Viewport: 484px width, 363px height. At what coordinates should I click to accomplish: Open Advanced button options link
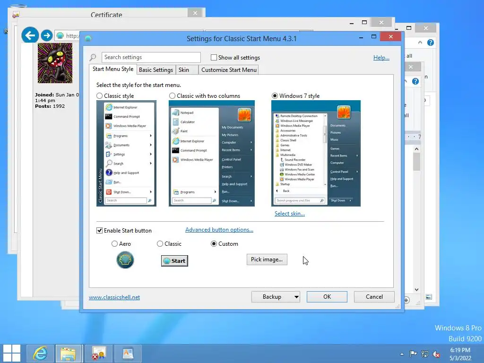click(x=219, y=230)
